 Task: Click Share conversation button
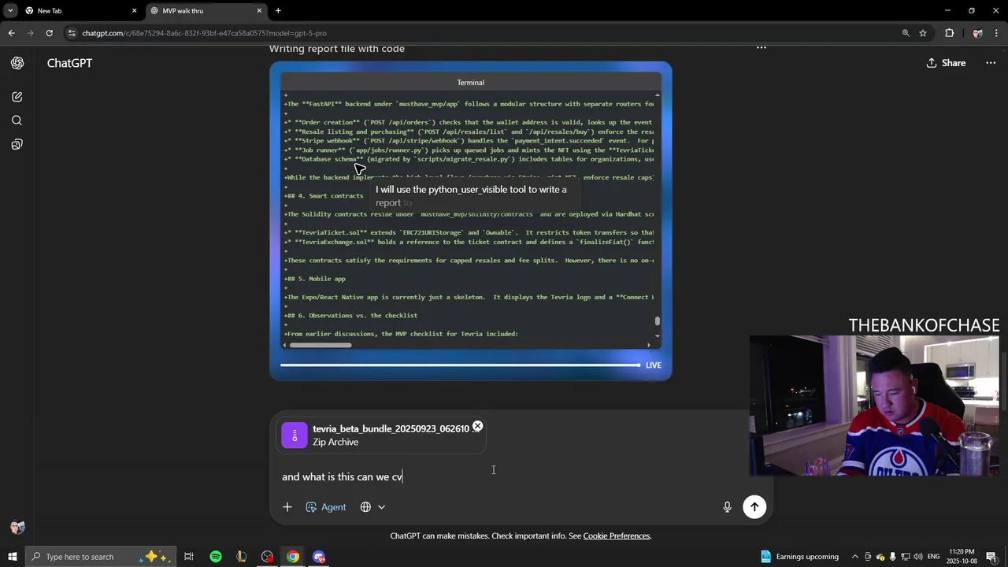946,63
